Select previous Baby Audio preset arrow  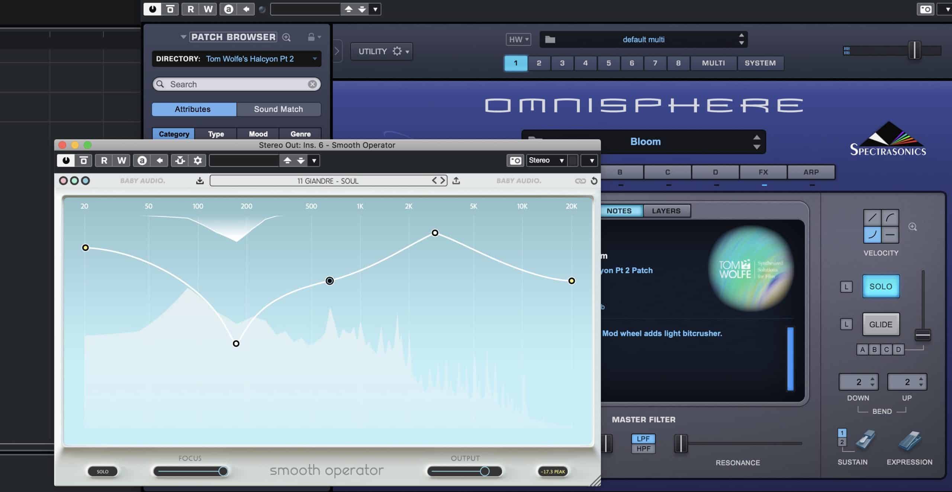(x=434, y=180)
